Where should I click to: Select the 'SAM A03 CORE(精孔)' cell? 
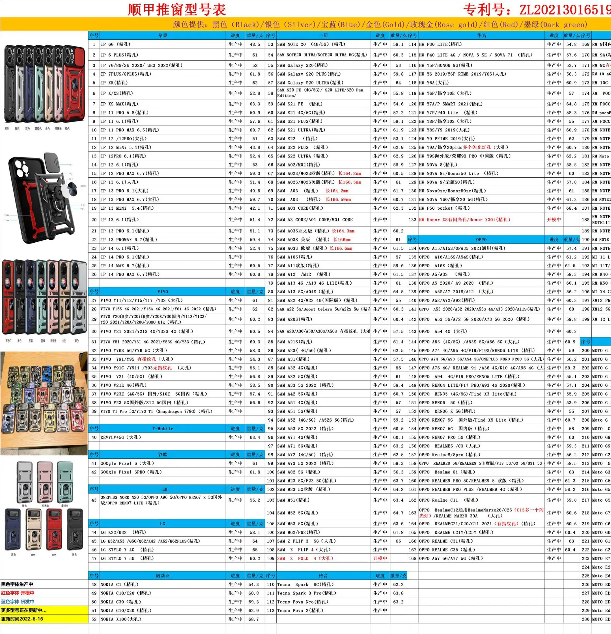point(323,208)
